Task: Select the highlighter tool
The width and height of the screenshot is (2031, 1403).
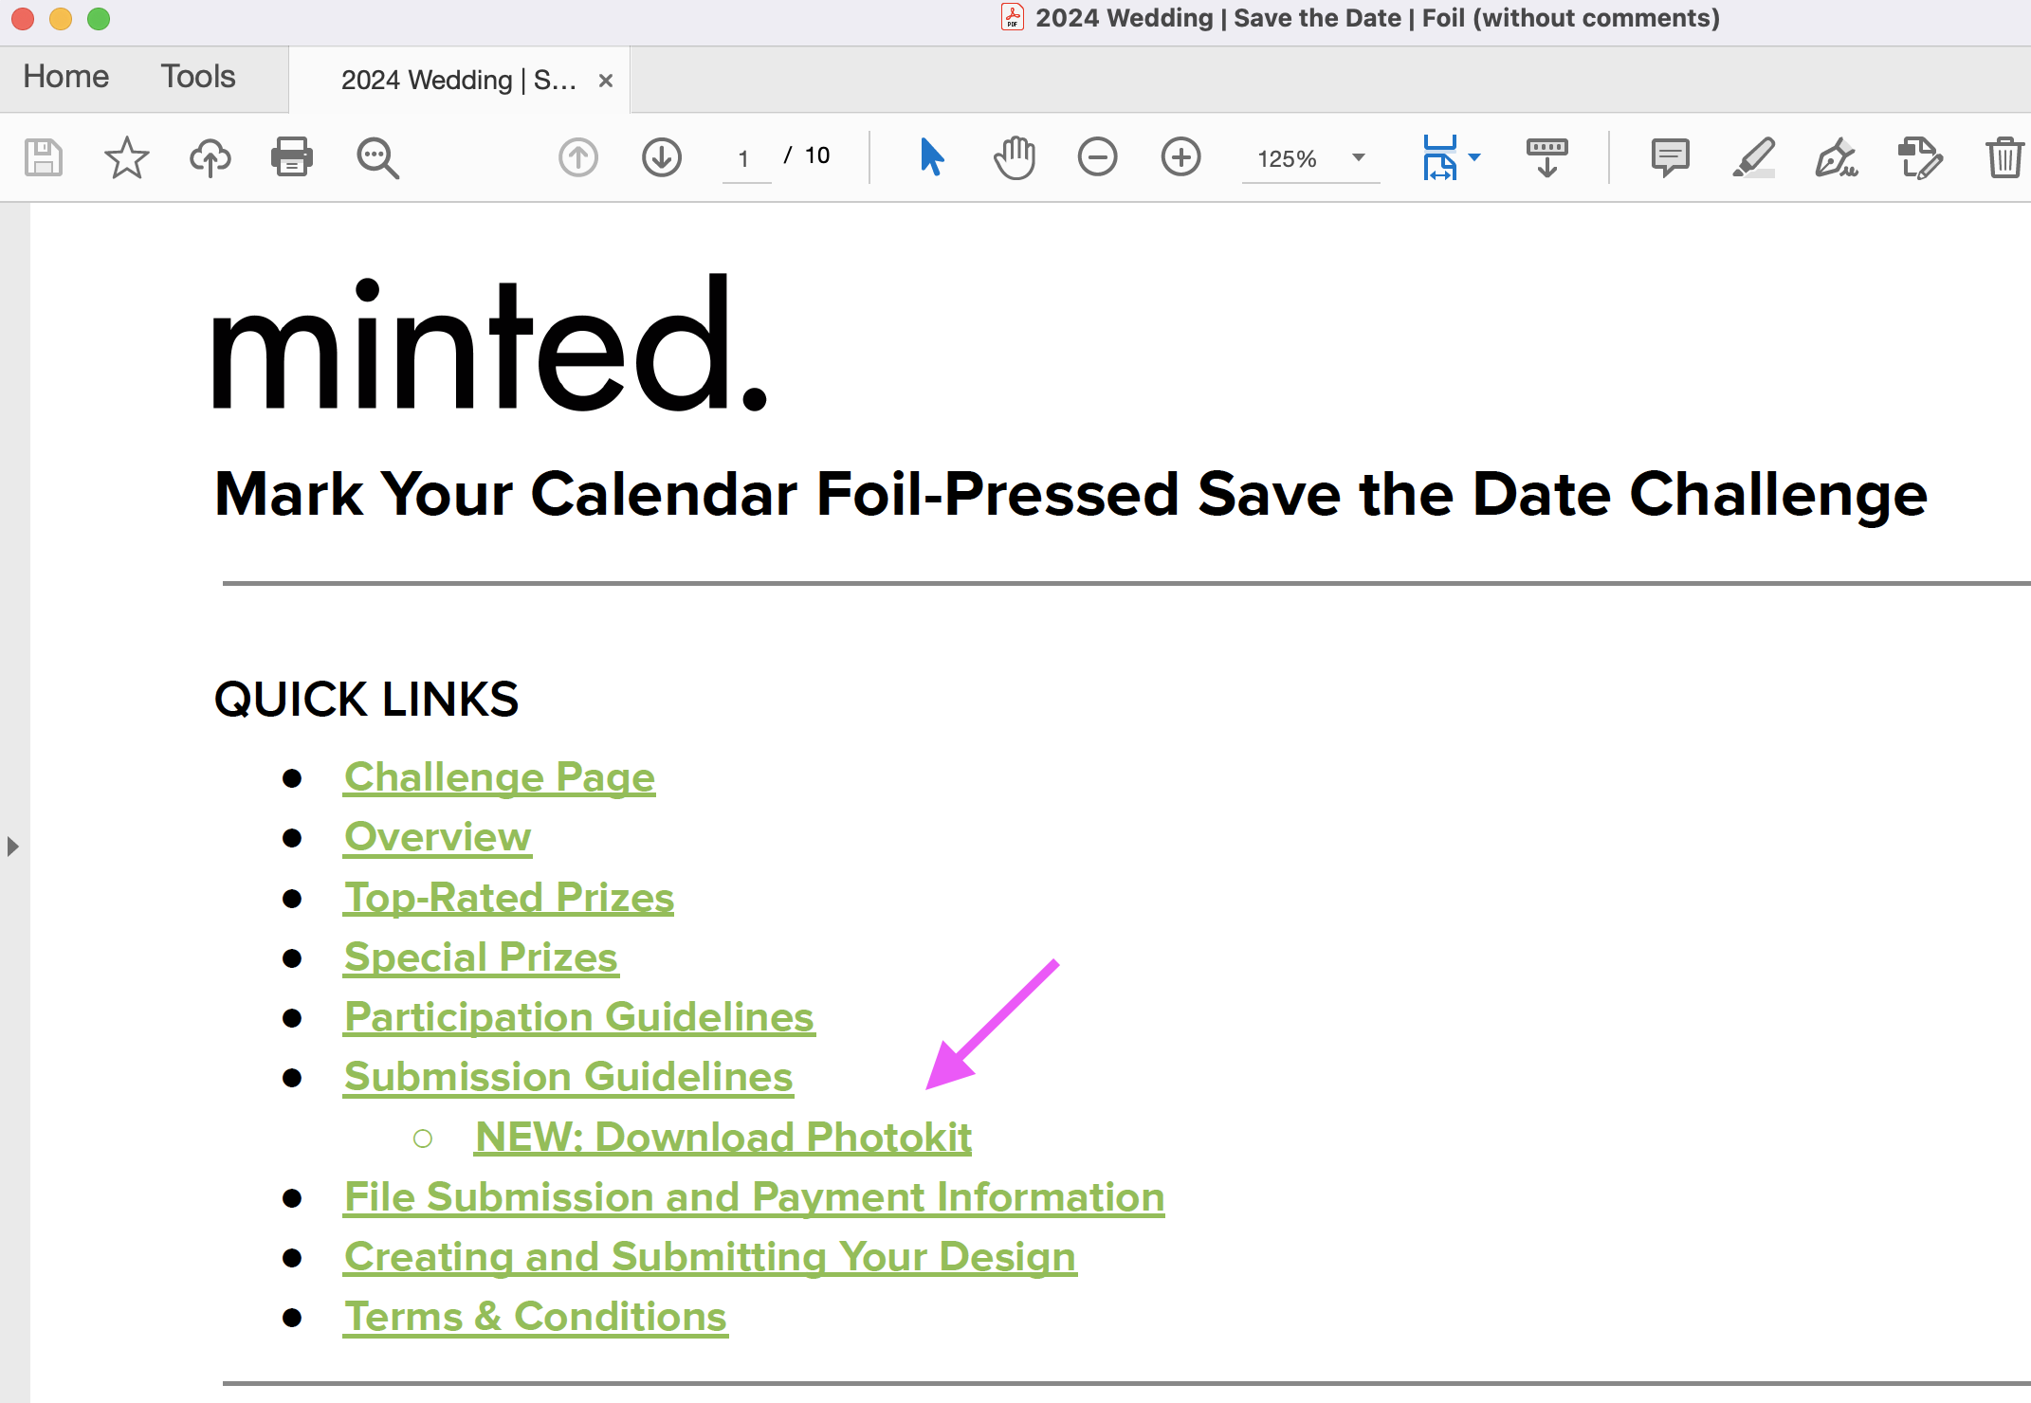Action: coord(1754,157)
